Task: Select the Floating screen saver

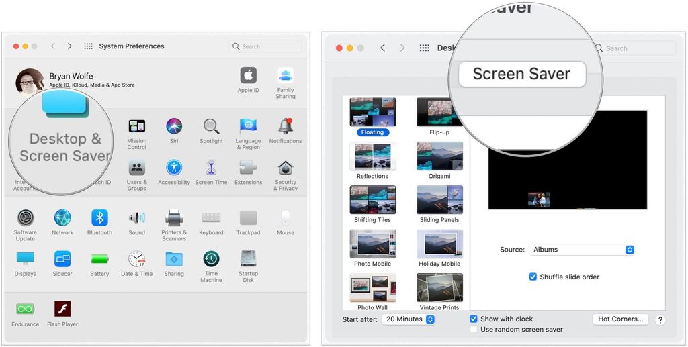Action: (372, 112)
